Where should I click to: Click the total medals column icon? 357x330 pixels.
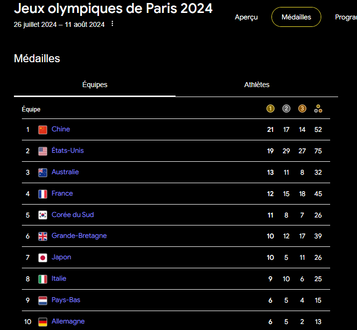coord(318,109)
